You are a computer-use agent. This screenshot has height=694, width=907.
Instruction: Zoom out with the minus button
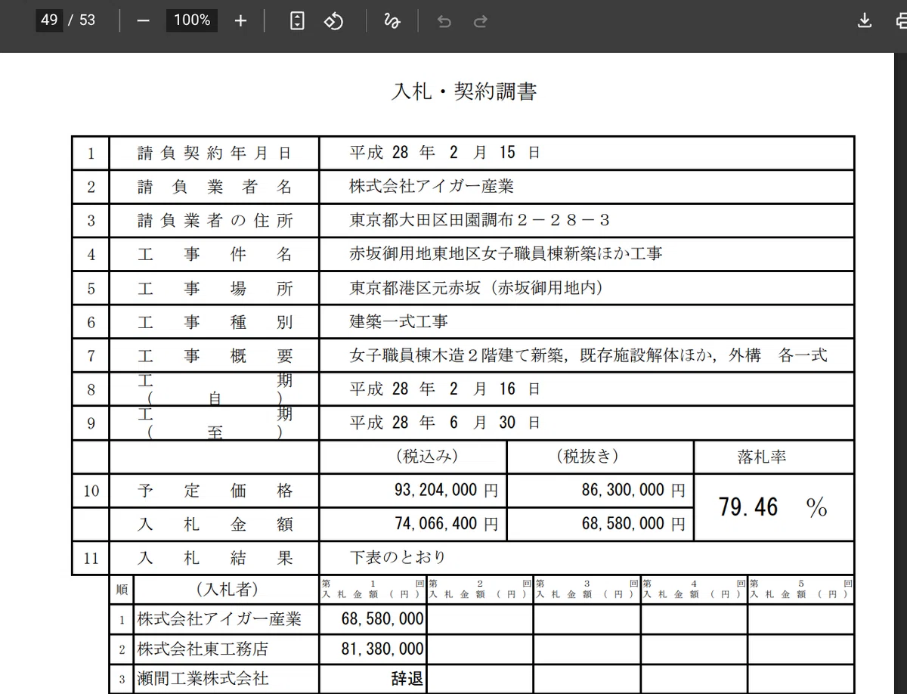coord(143,21)
